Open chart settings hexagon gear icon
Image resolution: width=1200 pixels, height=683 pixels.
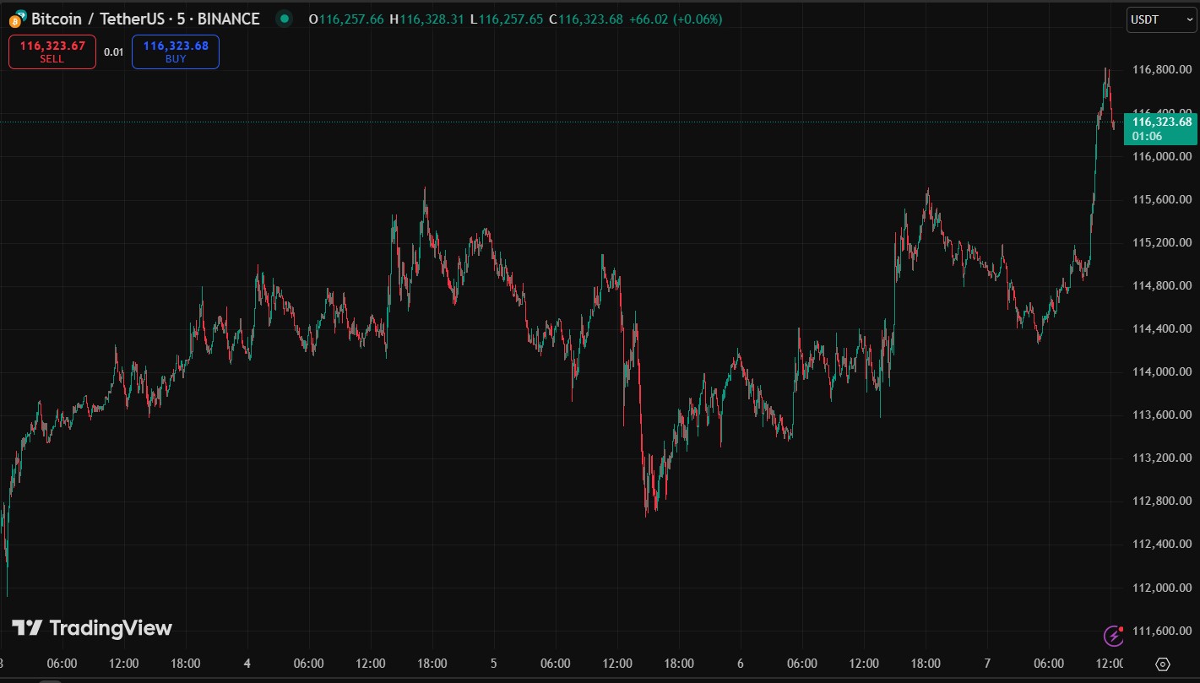[x=1162, y=664]
